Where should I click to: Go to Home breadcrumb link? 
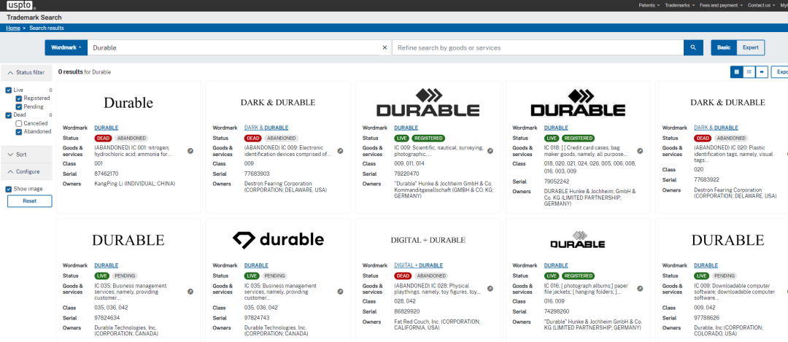pyautogui.click(x=13, y=28)
